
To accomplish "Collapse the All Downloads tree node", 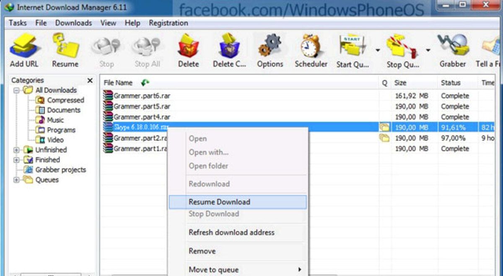I will click(x=16, y=90).
